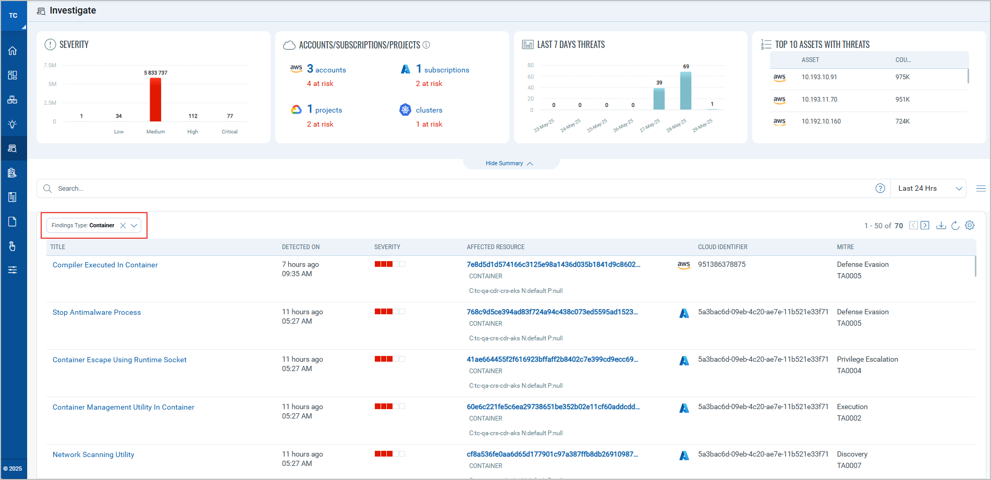991x480 pixels.
Task: Click 4 at risk under accounts
Action: point(320,83)
